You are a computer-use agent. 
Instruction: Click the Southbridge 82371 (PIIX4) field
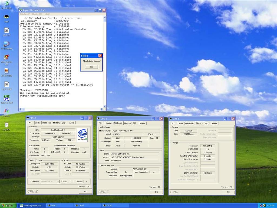(x=136, y=141)
